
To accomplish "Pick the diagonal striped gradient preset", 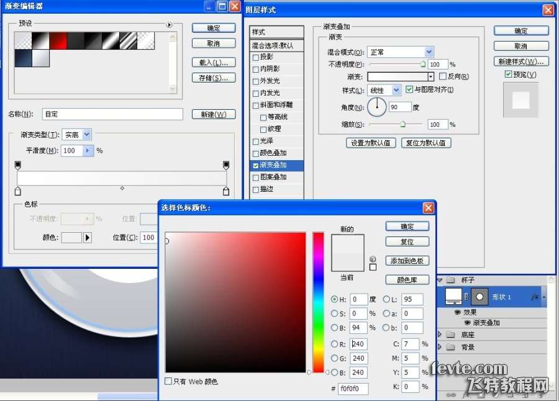I will 129,40.
